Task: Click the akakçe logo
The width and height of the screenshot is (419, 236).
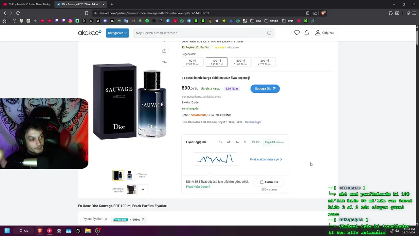Action: click(90, 33)
